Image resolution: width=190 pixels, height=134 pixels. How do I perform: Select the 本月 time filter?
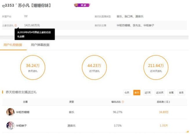click(181, 93)
